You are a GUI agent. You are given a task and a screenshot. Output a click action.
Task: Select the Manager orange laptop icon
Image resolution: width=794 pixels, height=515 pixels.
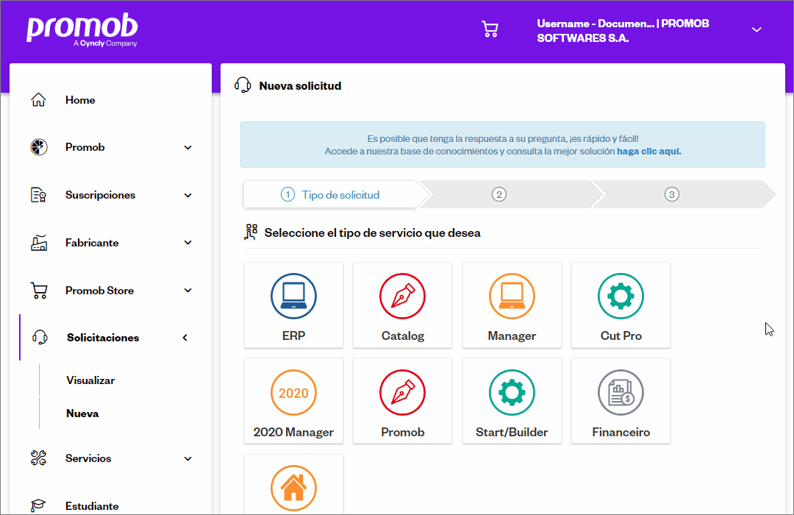tap(512, 296)
